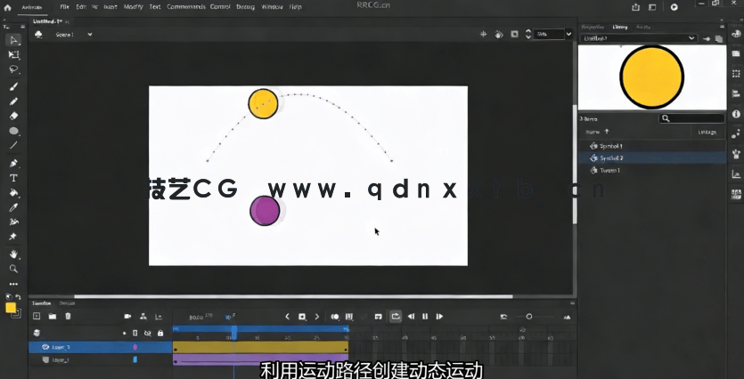Screen dimensions: 744x379
Task: Open the library document dropdown
Action: click(x=639, y=38)
